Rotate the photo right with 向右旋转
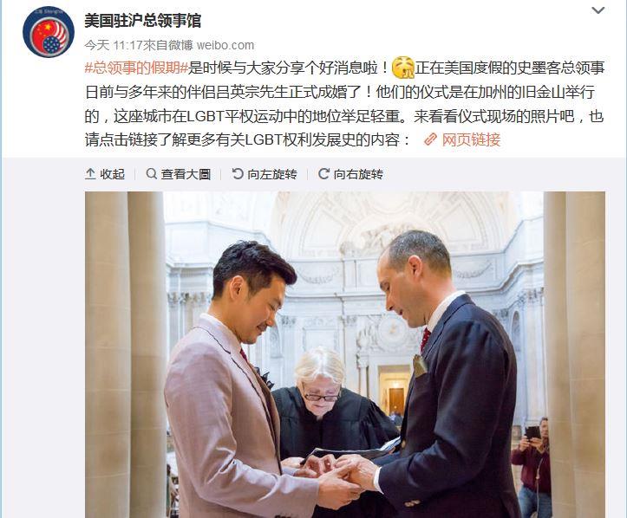This screenshot has width=627, height=518. tap(350, 174)
